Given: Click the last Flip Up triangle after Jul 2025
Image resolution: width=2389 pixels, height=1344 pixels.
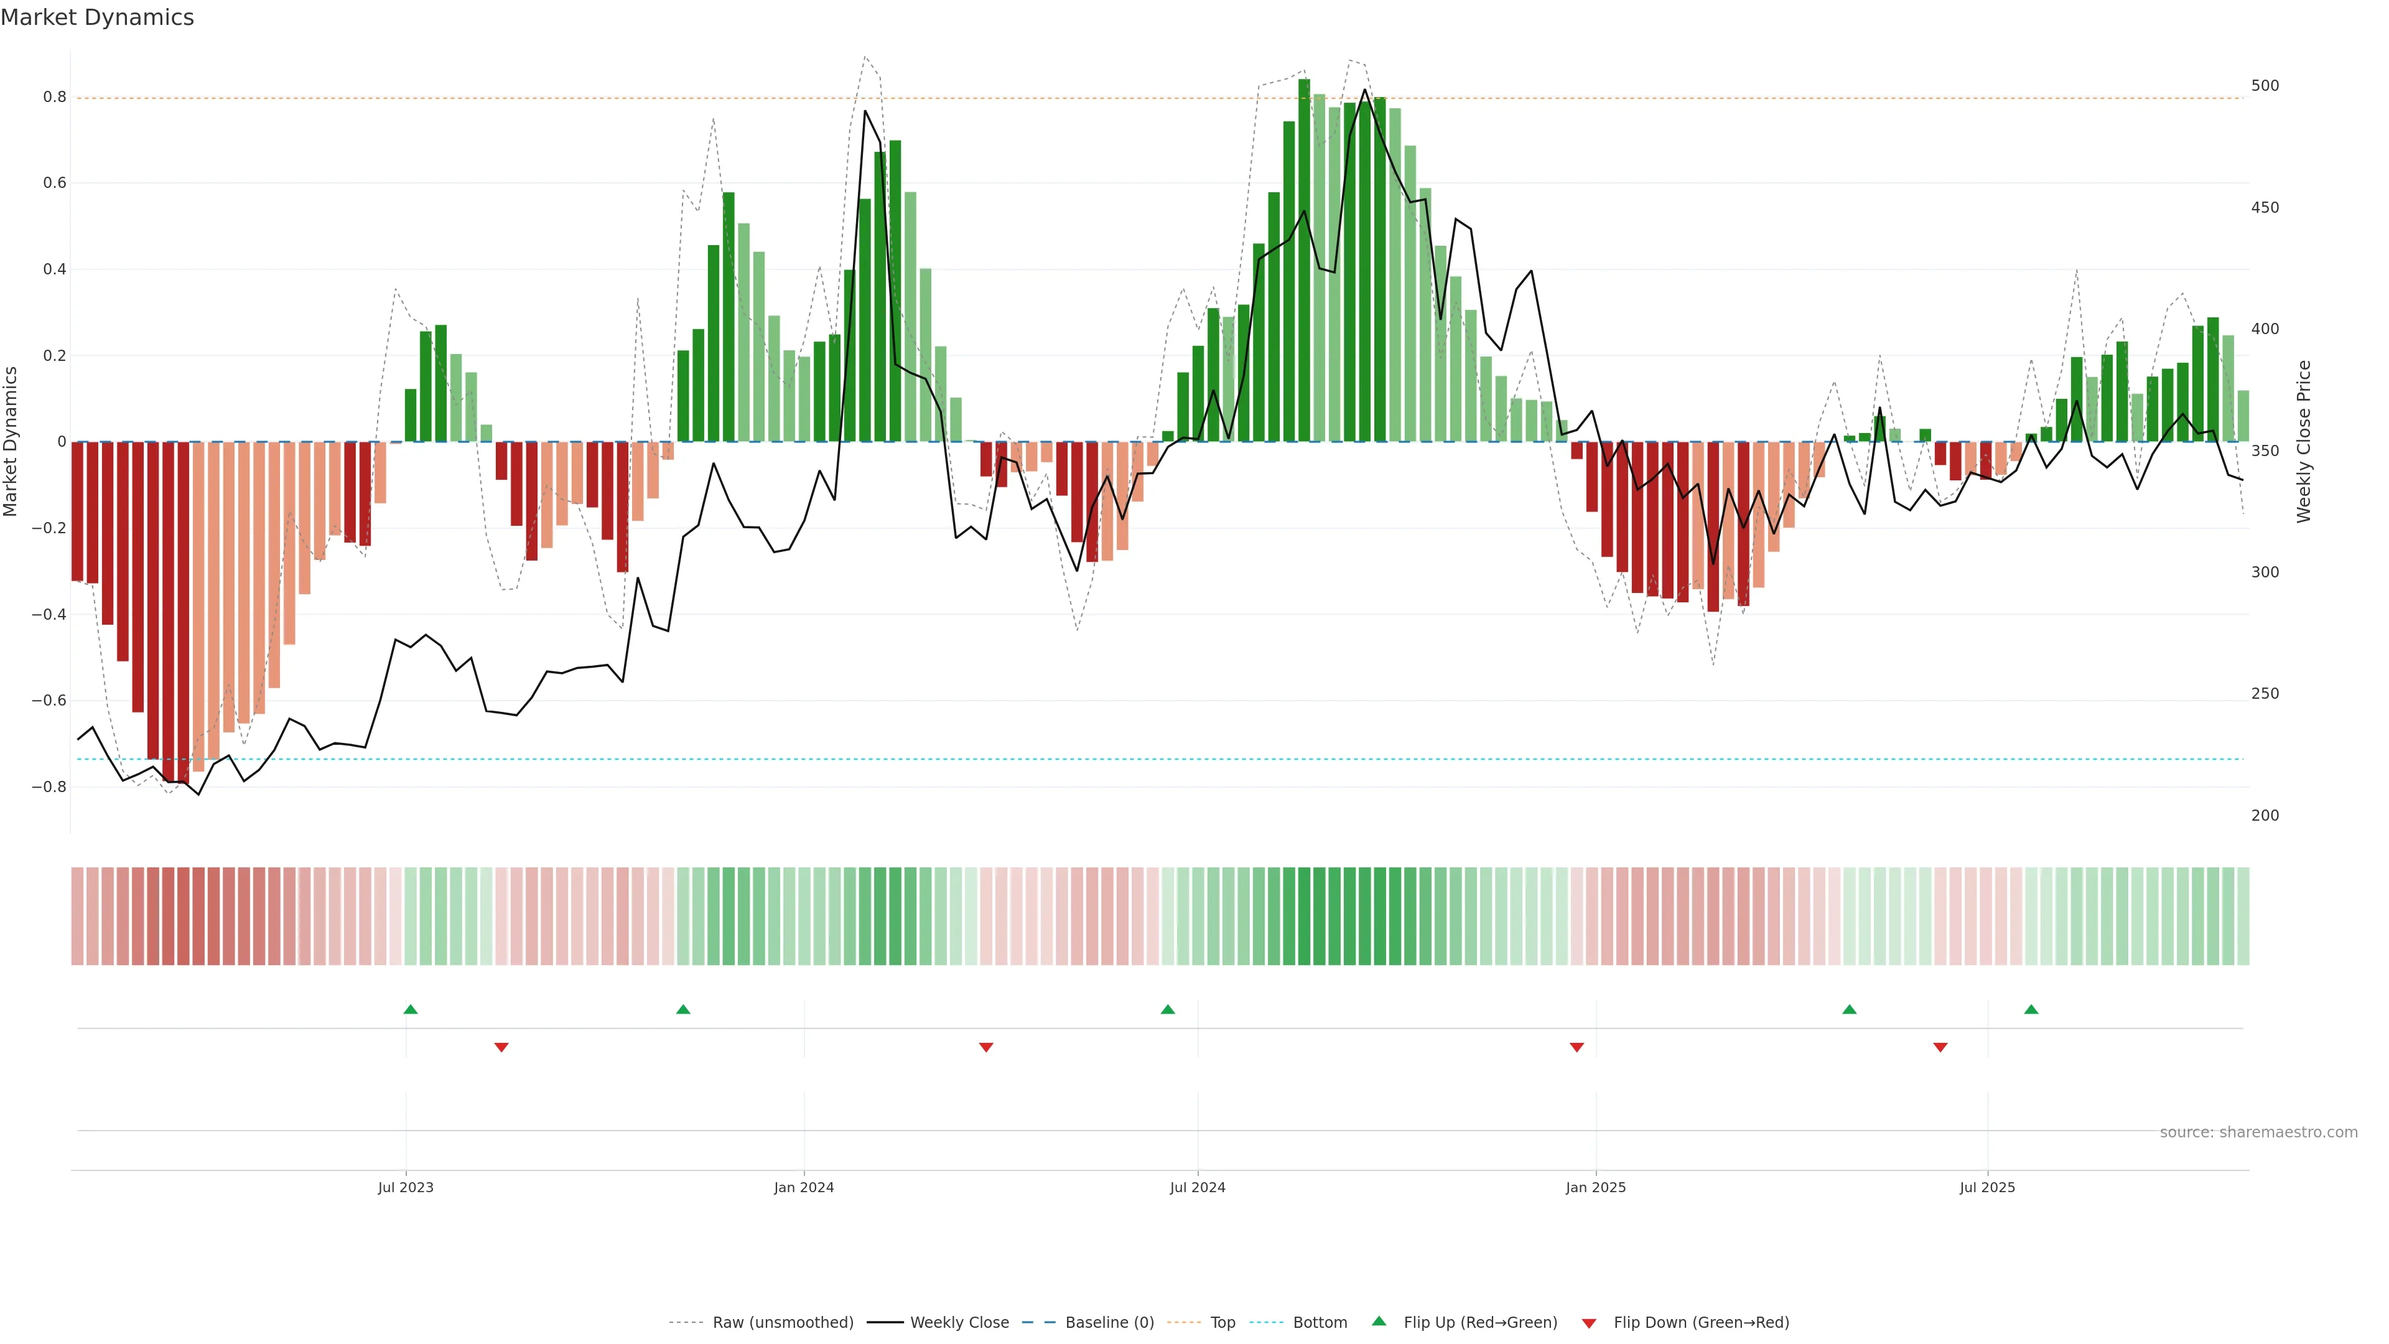Looking at the screenshot, I should [2031, 1009].
